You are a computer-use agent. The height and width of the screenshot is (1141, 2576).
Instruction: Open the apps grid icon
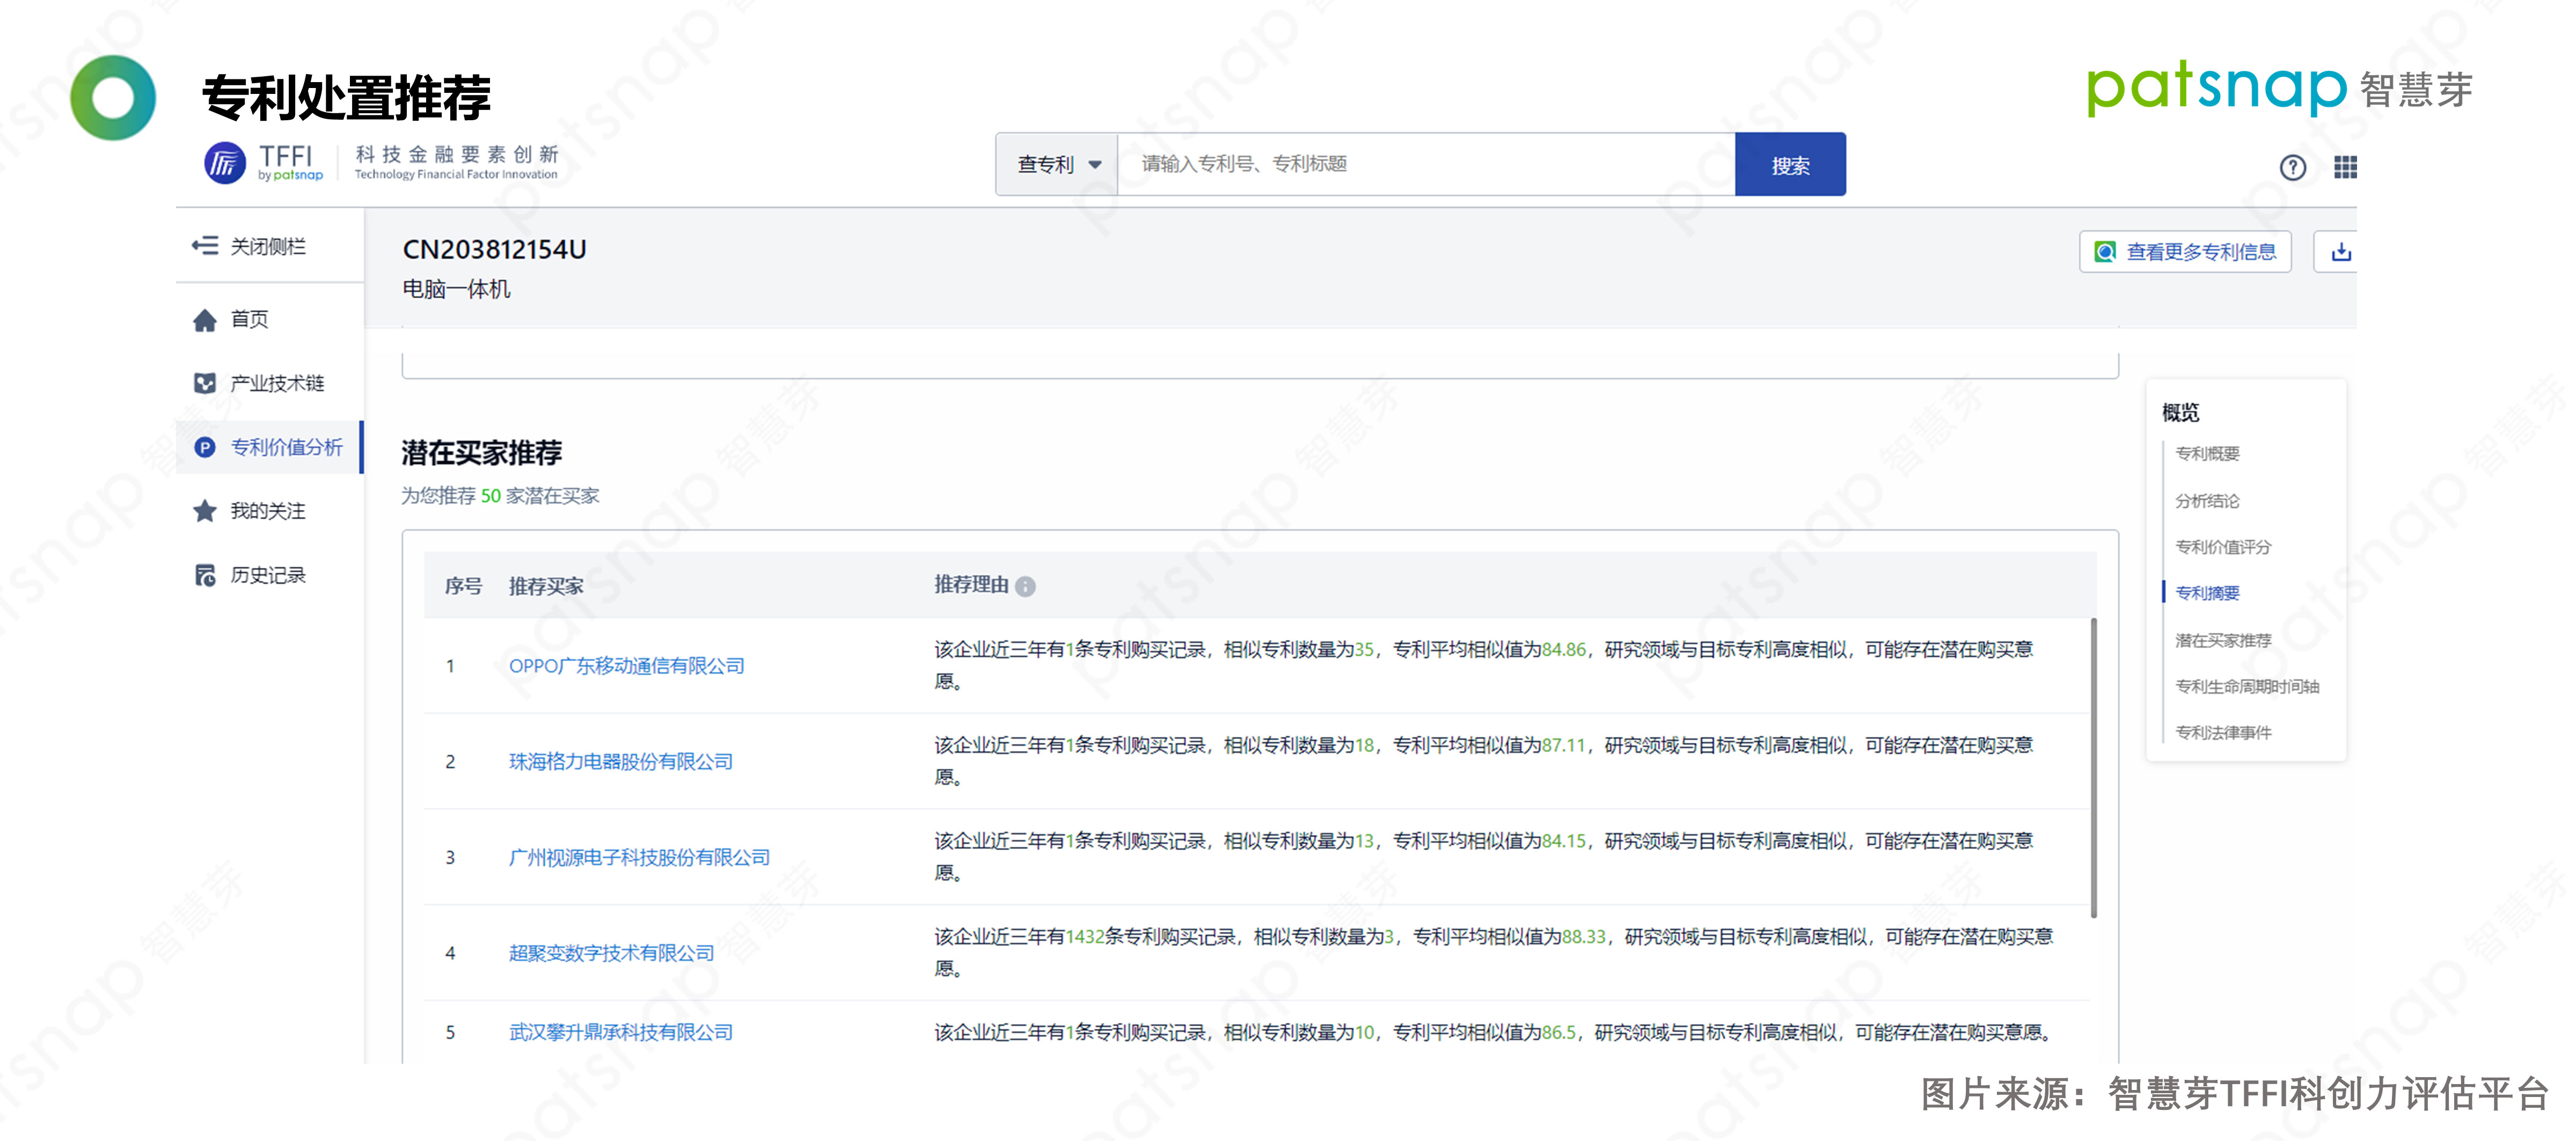2345,167
